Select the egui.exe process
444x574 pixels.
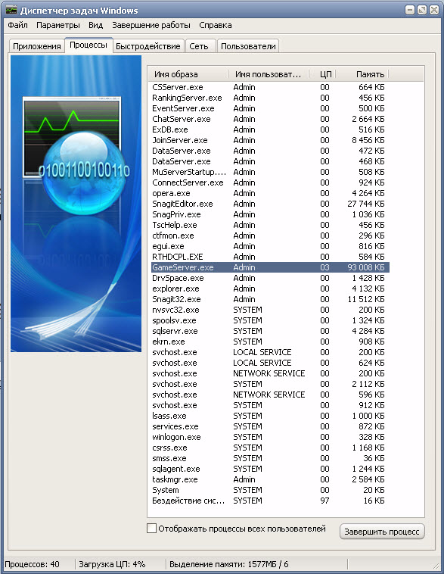tap(270, 246)
